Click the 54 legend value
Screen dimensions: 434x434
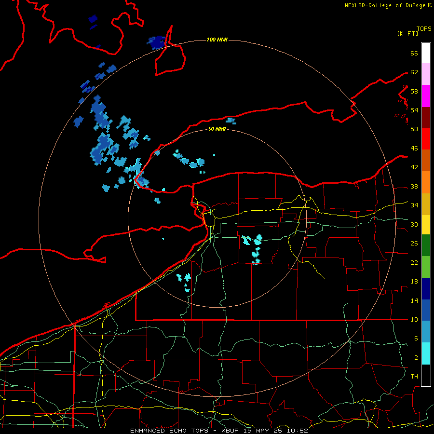(414, 110)
